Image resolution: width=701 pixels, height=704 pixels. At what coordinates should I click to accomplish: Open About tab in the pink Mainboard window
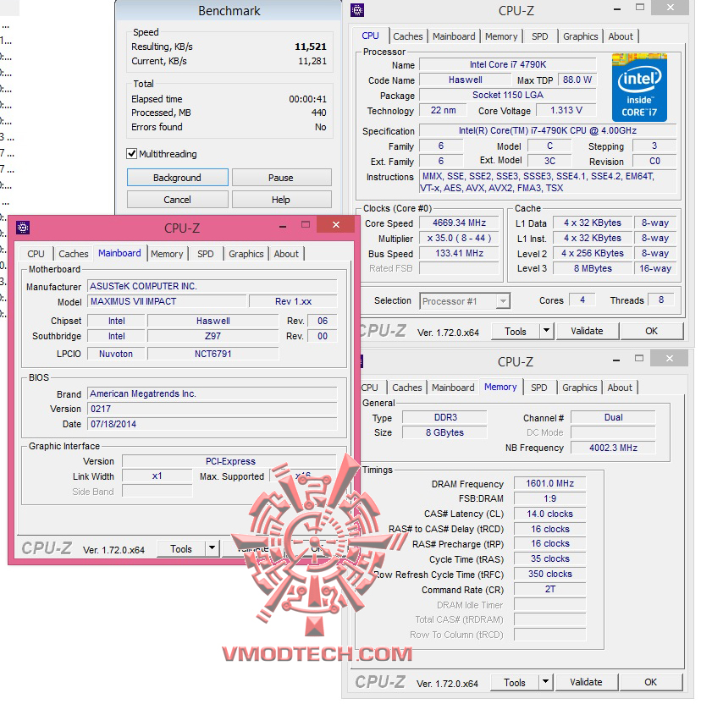coord(286,254)
